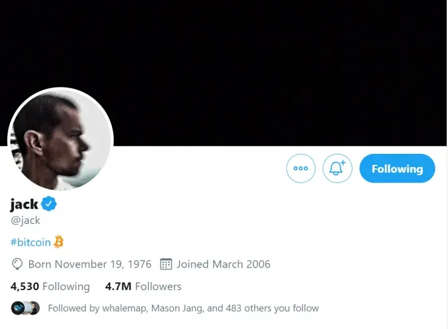Toggle the Following button to unfollow
448x329 pixels.
397,168
